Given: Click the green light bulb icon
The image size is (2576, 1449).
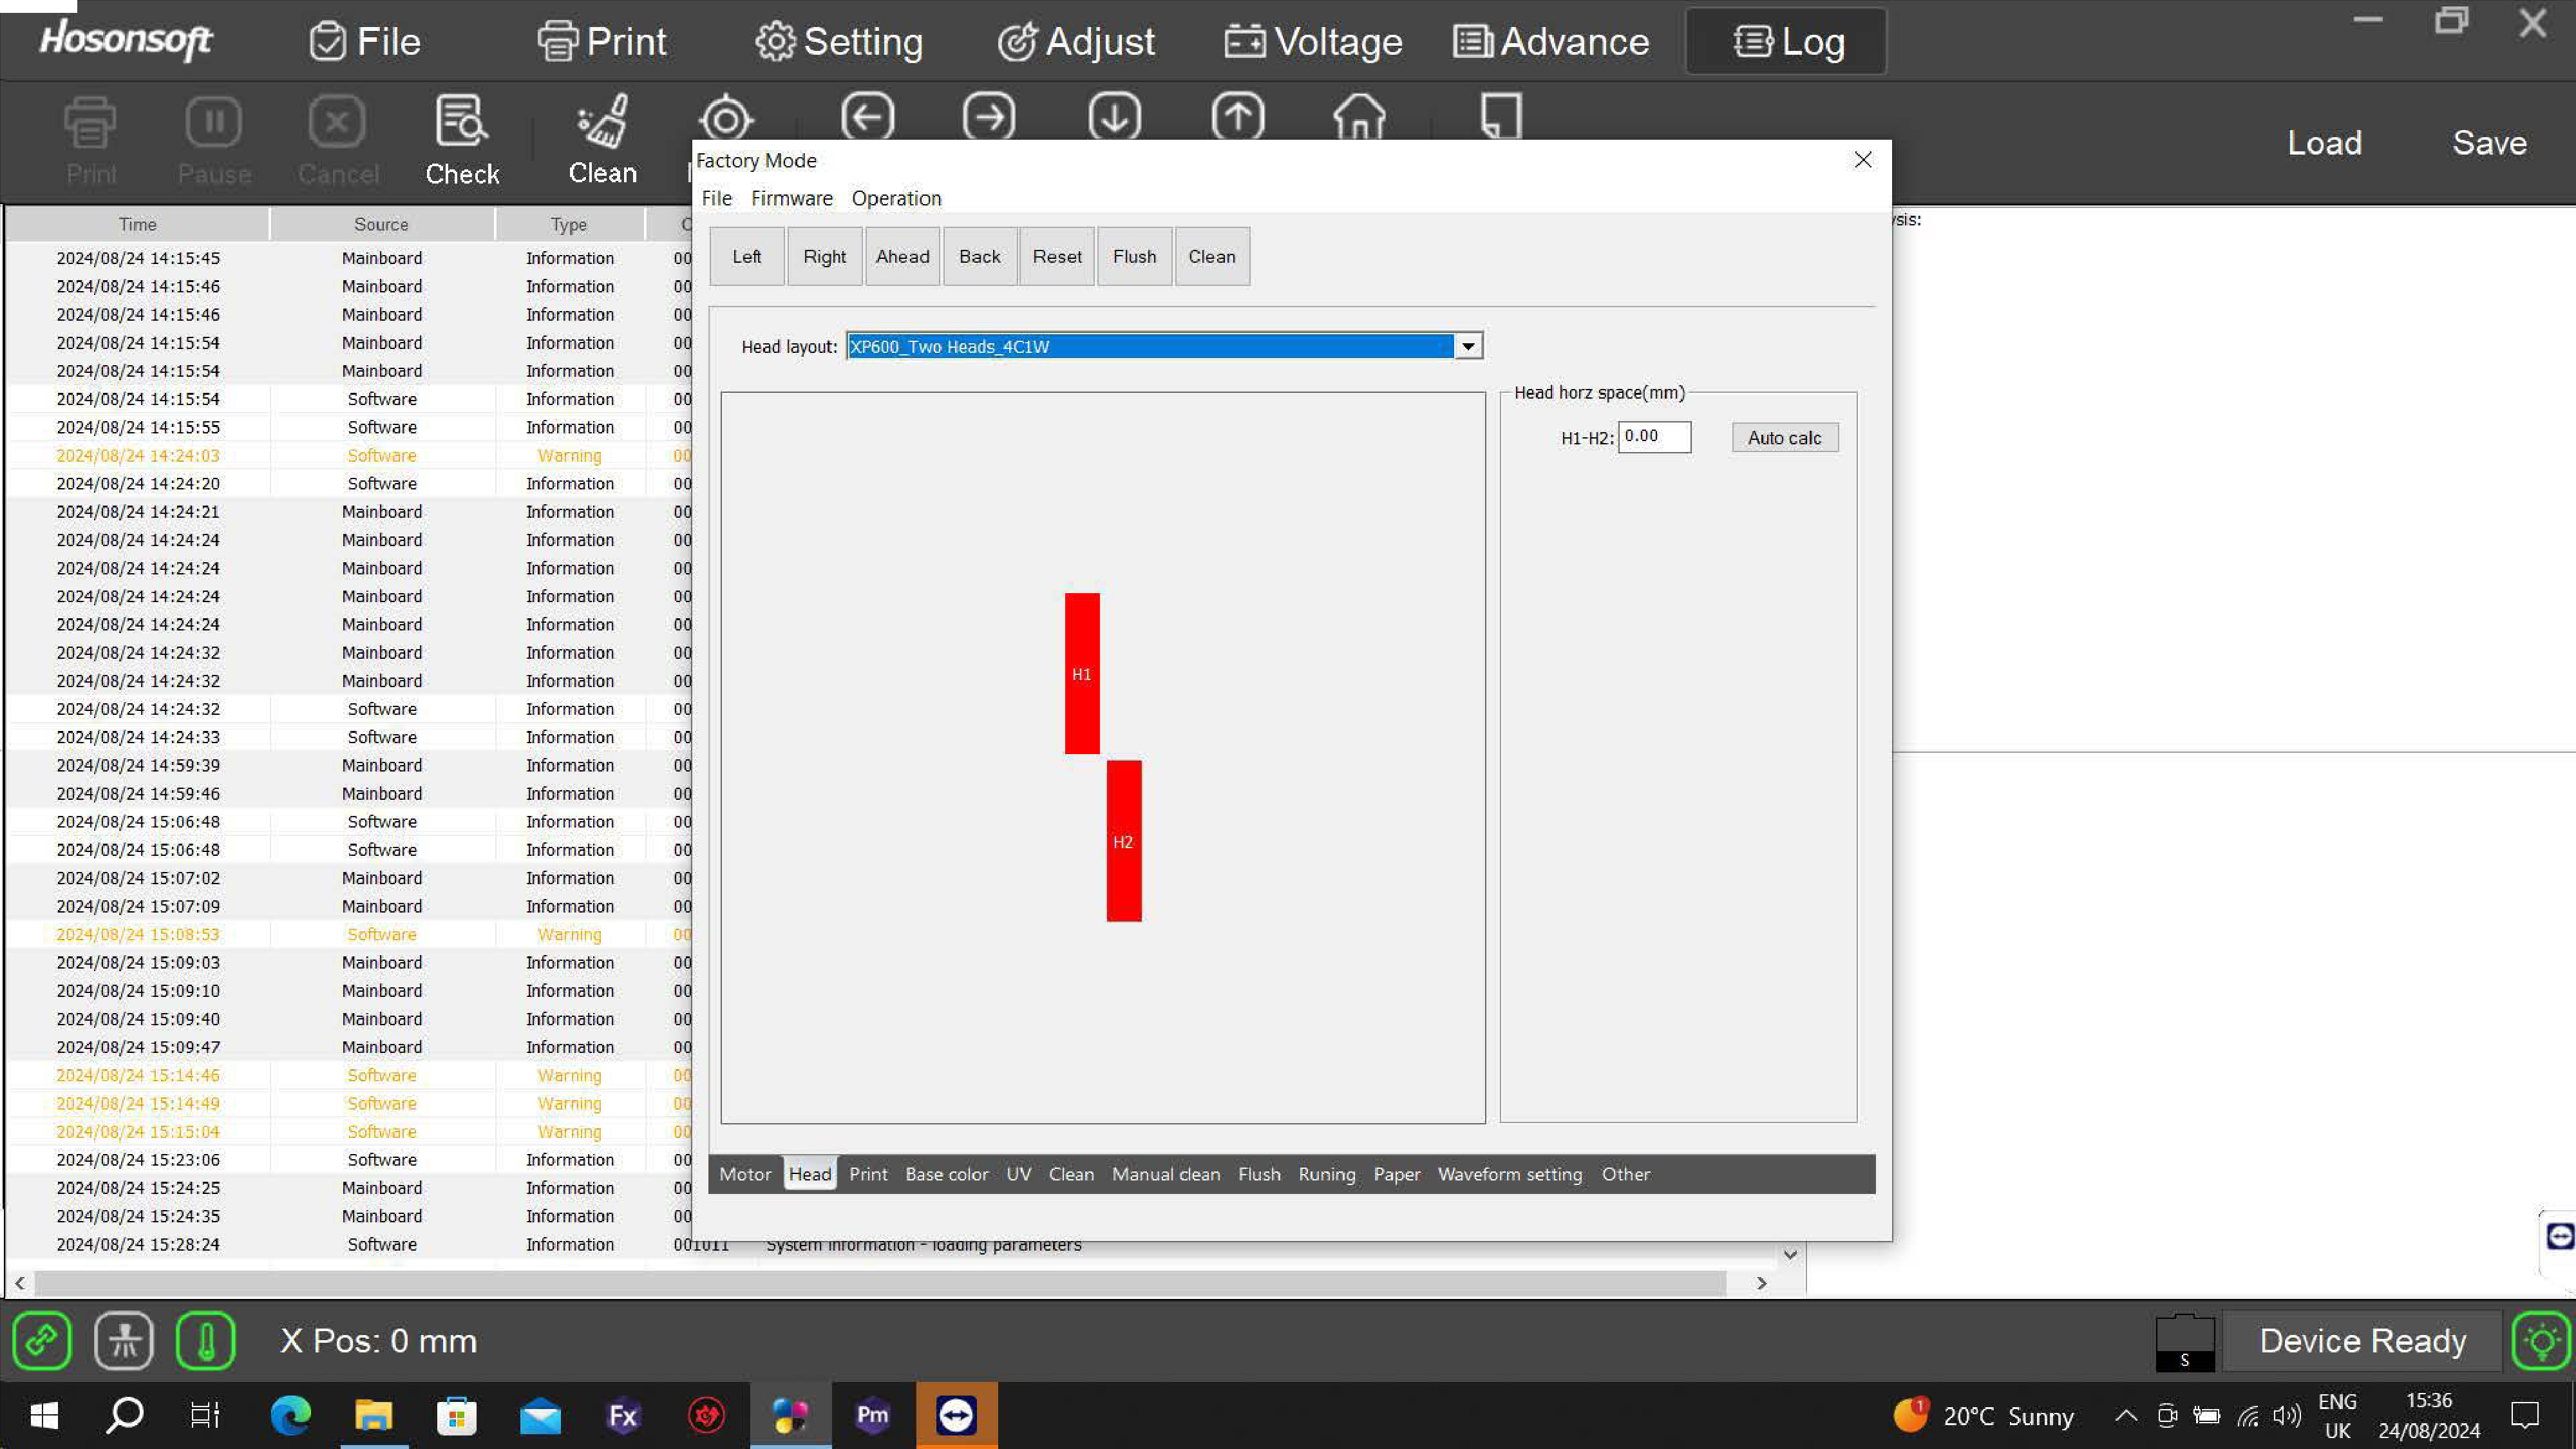Looking at the screenshot, I should click(x=2541, y=1340).
